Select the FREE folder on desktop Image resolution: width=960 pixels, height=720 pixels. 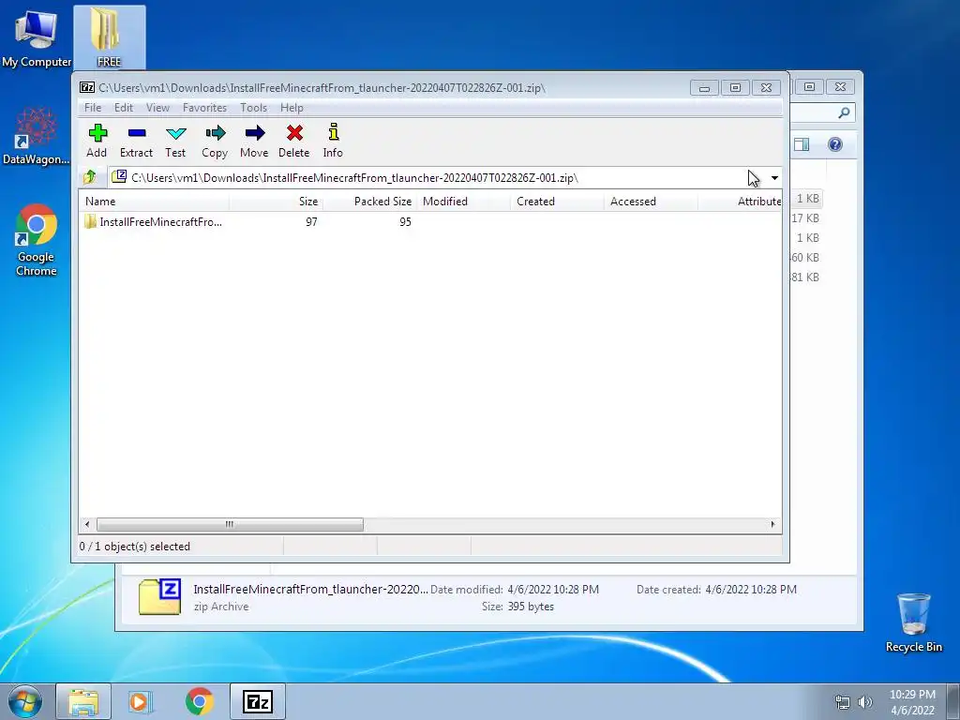[x=109, y=37]
